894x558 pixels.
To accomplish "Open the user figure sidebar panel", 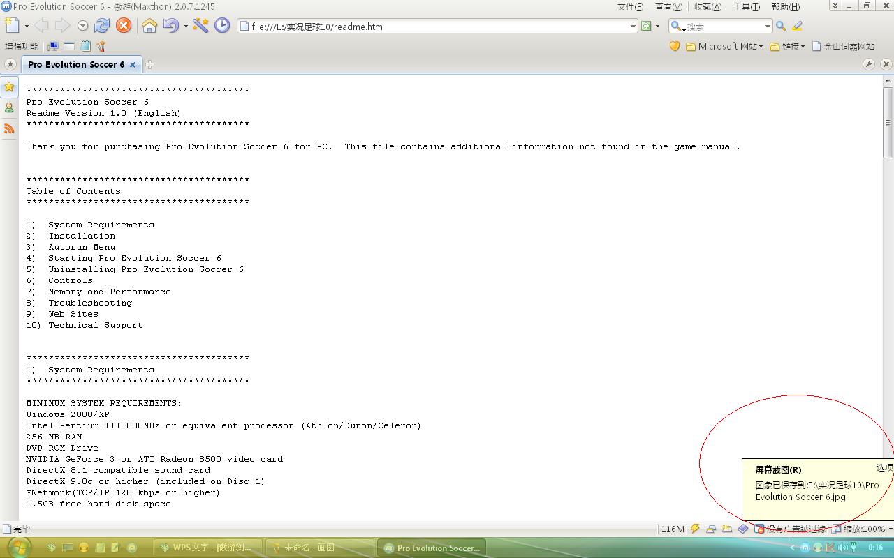I will coord(9,107).
